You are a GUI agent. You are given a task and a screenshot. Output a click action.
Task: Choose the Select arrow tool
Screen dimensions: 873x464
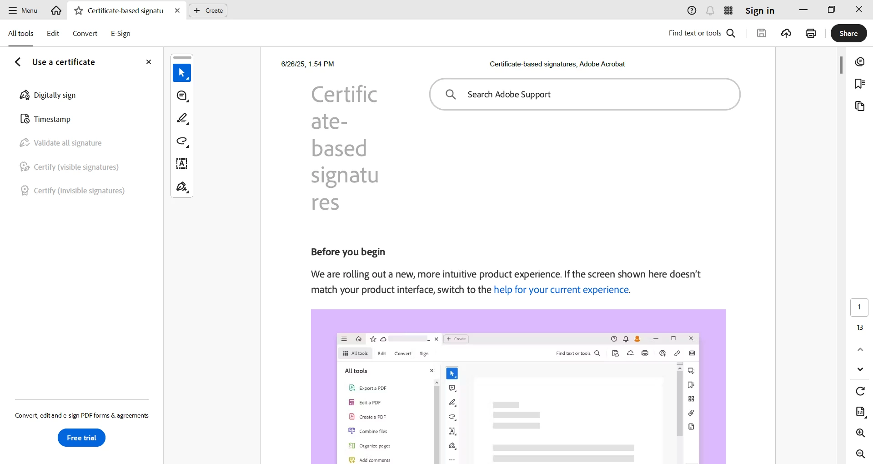click(x=182, y=73)
